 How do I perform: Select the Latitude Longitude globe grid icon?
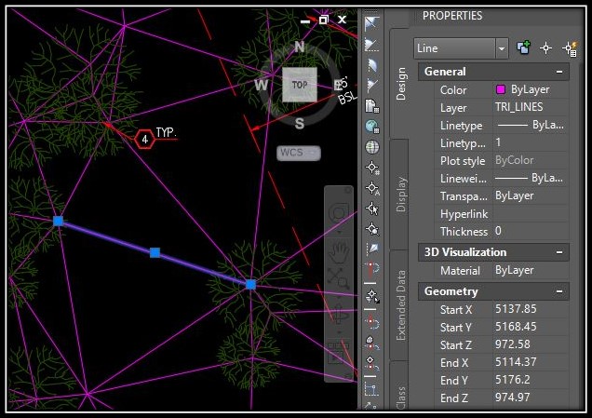(x=372, y=147)
